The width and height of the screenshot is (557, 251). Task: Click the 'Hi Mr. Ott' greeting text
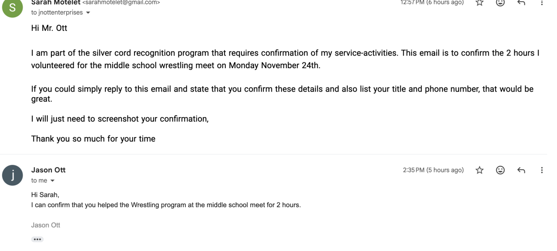click(x=49, y=30)
